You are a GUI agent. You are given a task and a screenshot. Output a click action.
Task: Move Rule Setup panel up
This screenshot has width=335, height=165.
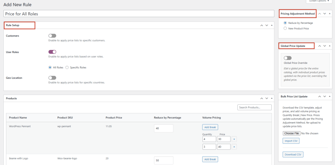(x=262, y=25)
